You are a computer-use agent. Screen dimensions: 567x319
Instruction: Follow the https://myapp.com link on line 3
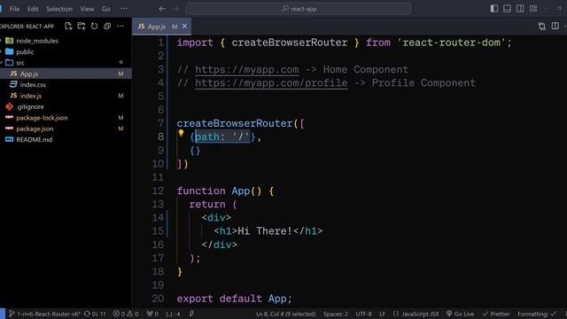coord(247,69)
